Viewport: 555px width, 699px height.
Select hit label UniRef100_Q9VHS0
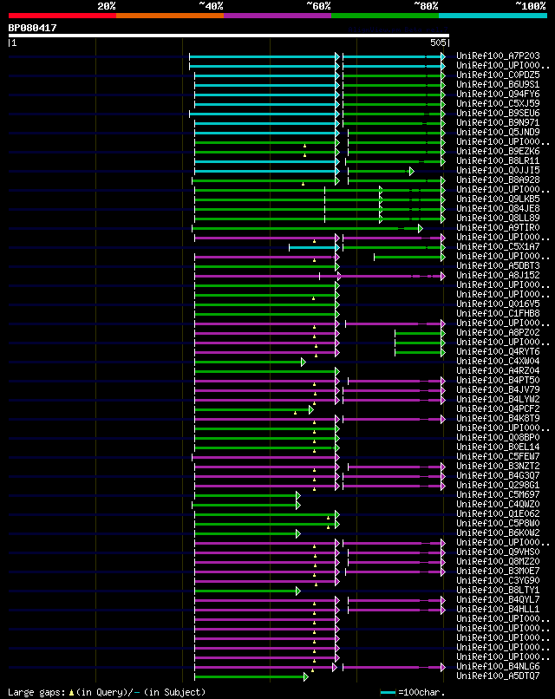(x=498, y=552)
